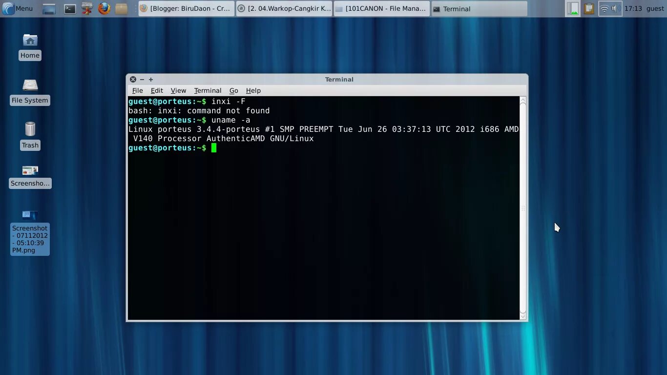The image size is (667, 375).
Task: Click 'V140 Processor AuthenticAMD GNU/Linux' line
Action: point(223,139)
